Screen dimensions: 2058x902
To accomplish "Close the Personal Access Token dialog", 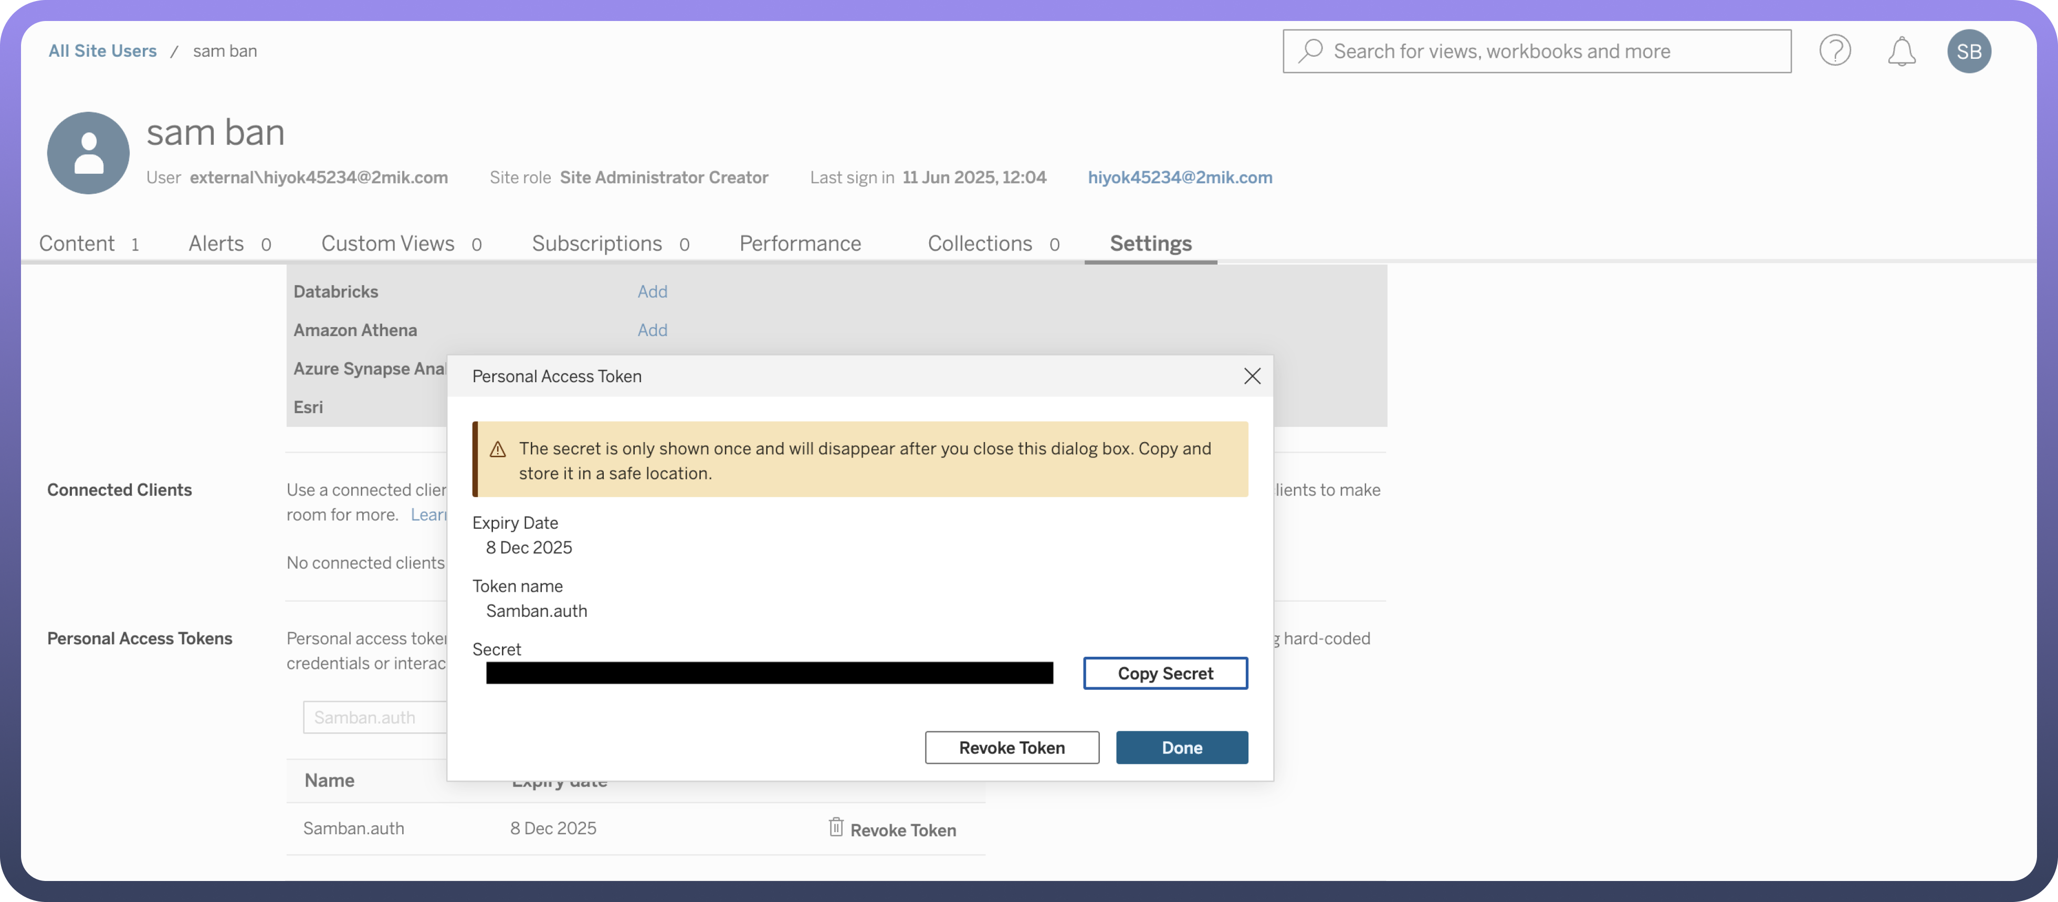I will [1251, 376].
